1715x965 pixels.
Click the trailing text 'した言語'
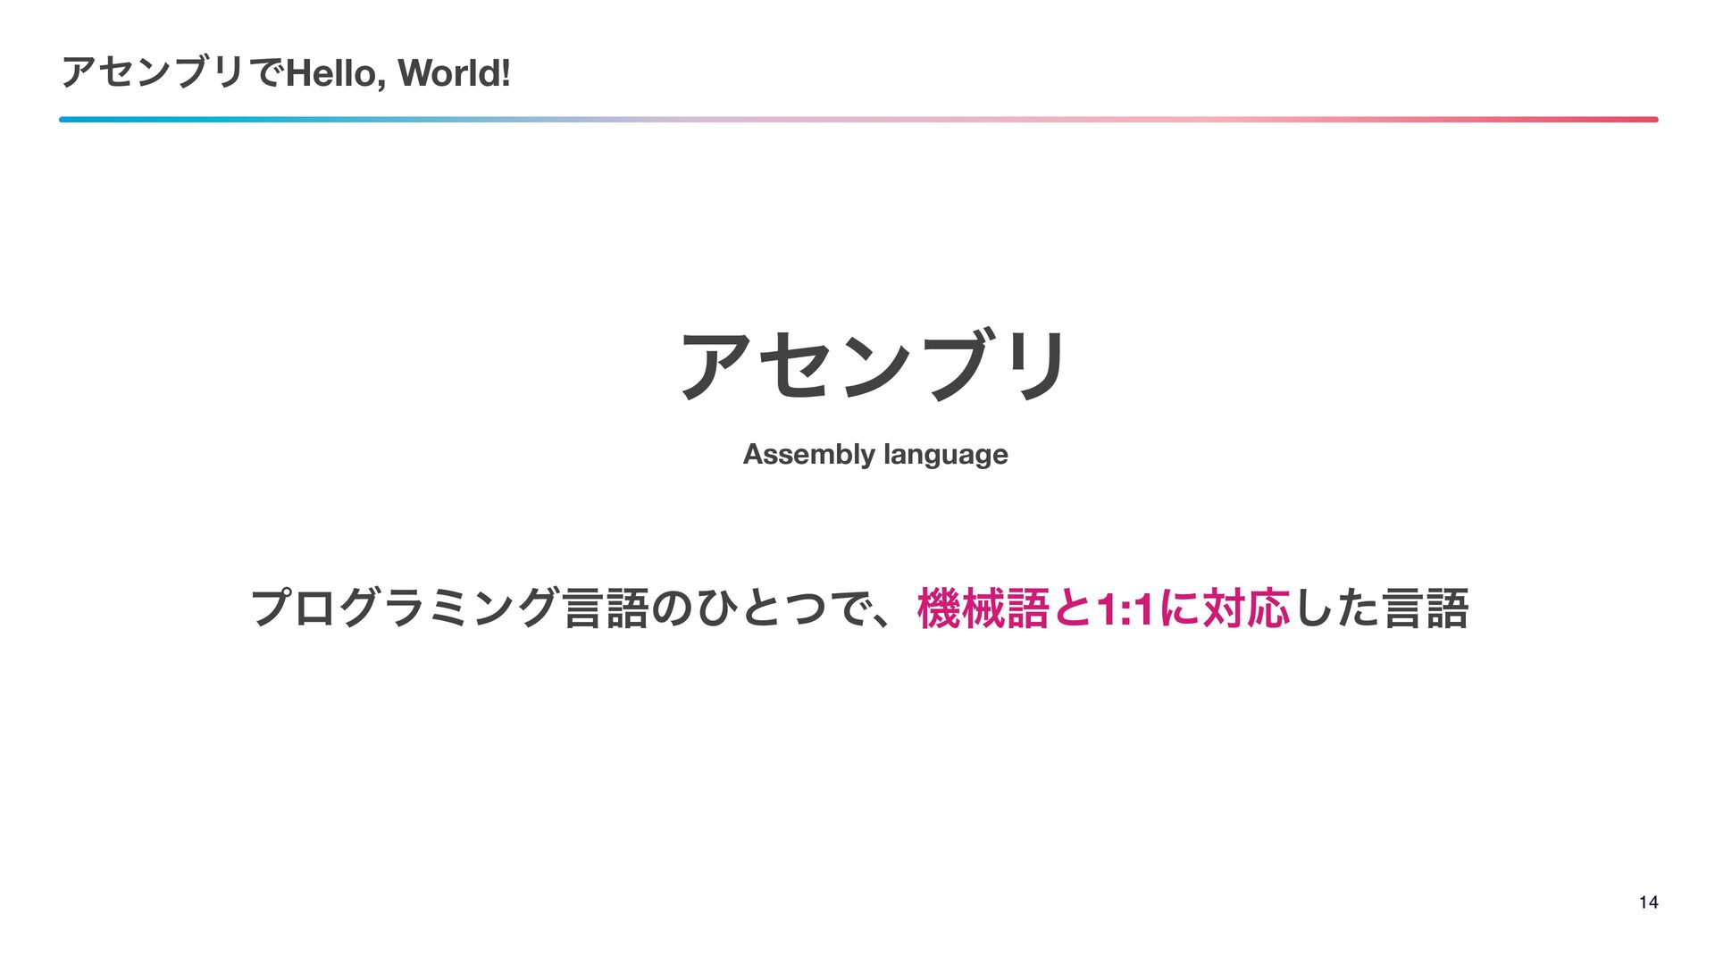click(x=1381, y=608)
